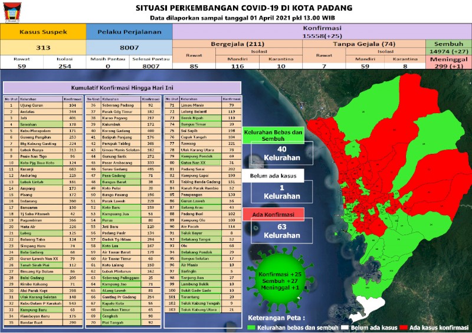
Task: Click the 'Pagambiran' kelurahan name
Action: pos(31,220)
